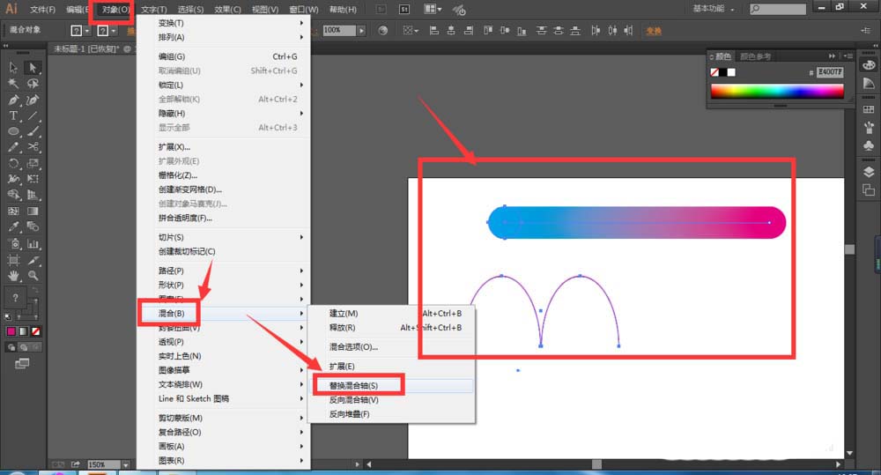Switch to the 颜色参考 tab
The image size is (881, 475).
(756, 56)
